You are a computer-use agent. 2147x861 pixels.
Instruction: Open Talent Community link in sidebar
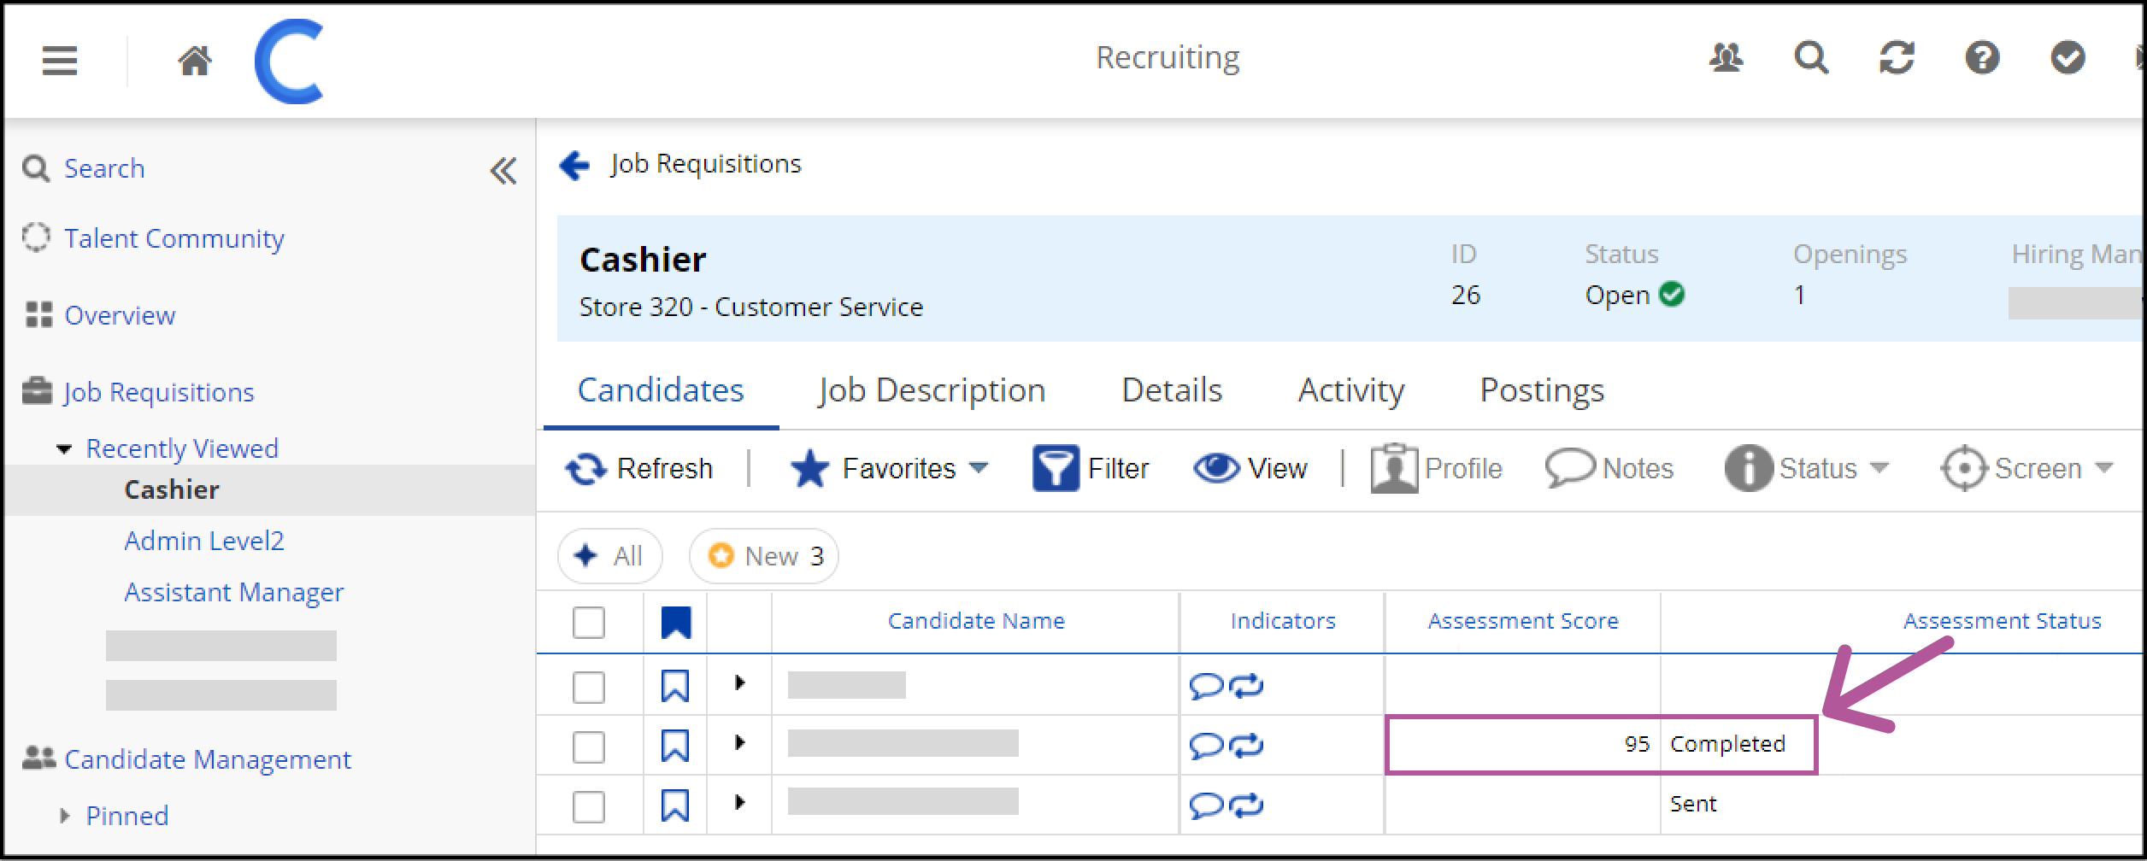[x=174, y=238]
